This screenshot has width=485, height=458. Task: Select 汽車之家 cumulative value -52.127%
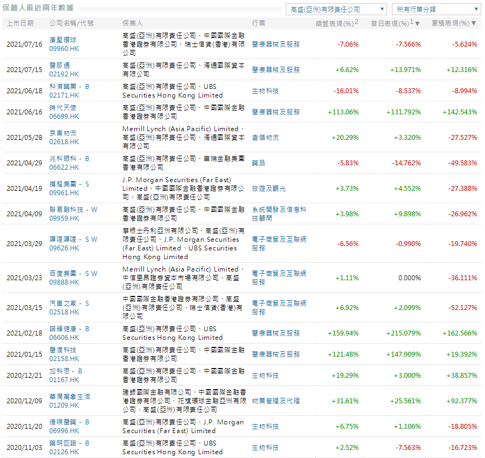(x=463, y=307)
